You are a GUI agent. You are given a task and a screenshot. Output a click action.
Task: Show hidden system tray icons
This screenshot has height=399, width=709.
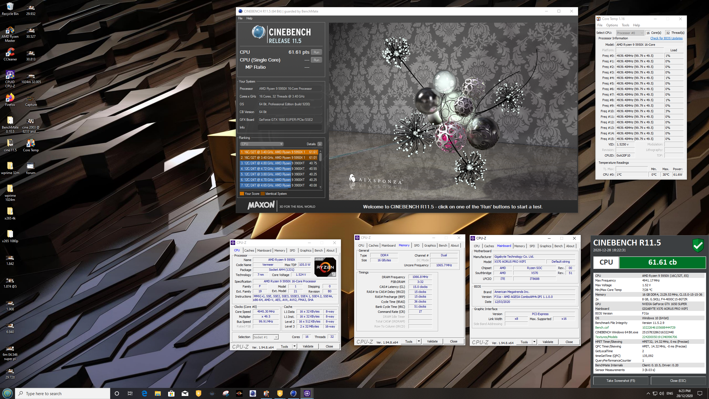tap(648, 393)
